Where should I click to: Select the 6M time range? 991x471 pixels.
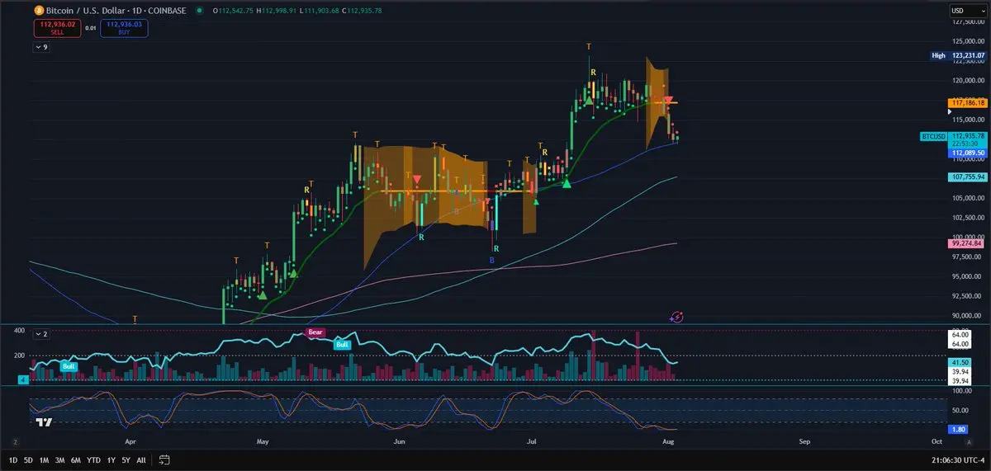point(76,459)
